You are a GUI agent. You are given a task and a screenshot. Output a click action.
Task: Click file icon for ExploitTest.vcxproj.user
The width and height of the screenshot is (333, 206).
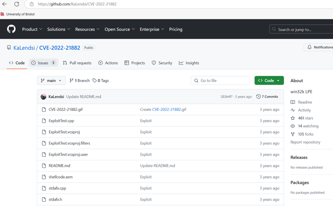[x=44, y=155]
